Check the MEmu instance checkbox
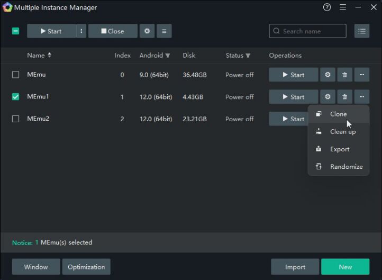Viewport: 382px width, 280px height. [x=16, y=75]
